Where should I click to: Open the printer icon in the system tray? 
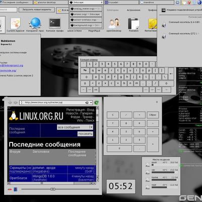[x=177, y=3]
